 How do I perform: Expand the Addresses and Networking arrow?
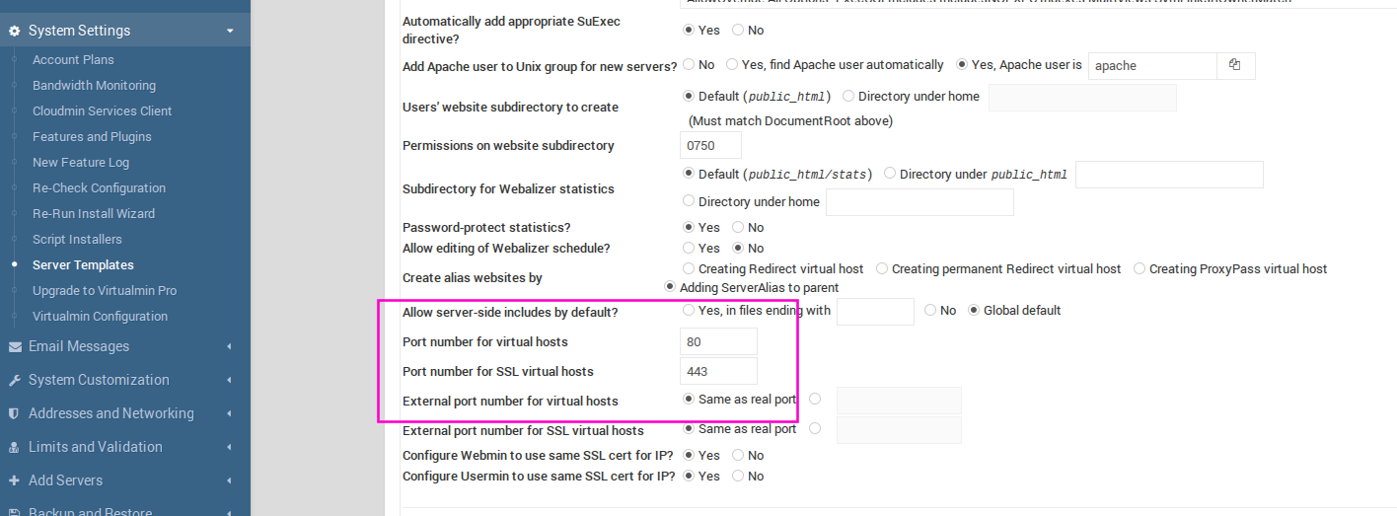pyautogui.click(x=230, y=413)
